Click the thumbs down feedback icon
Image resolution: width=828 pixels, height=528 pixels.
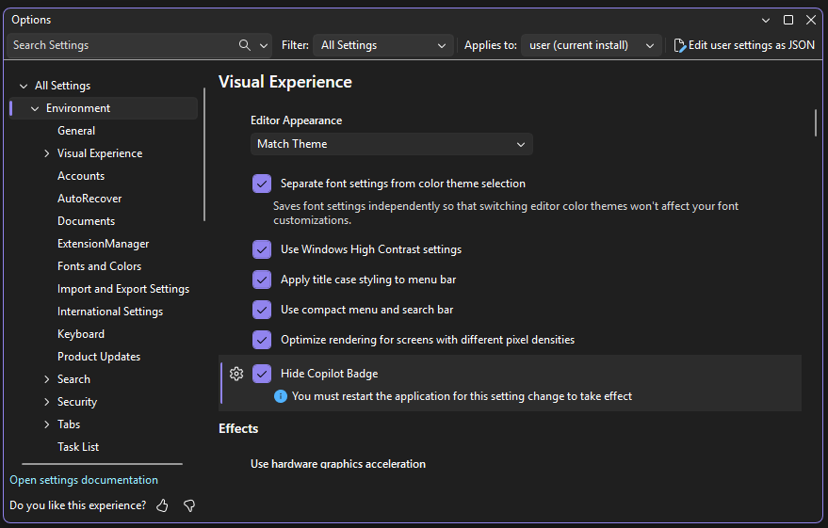189,505
